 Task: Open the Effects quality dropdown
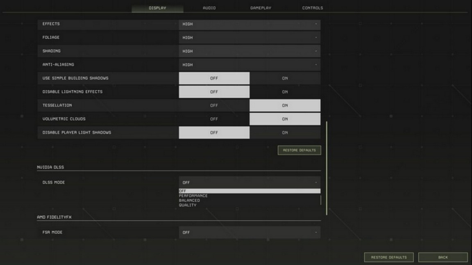[250, 24]
